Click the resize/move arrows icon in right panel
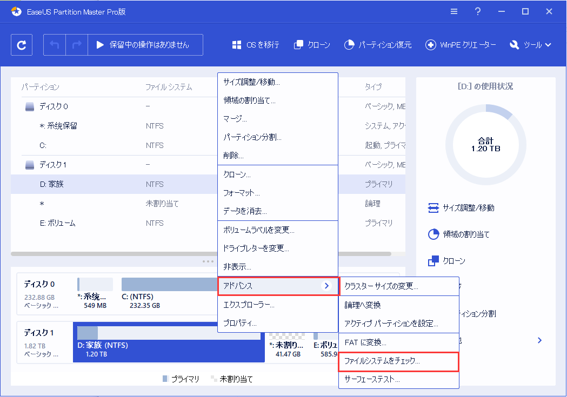Viewport: 567px width, 397px height. [433, 208]
